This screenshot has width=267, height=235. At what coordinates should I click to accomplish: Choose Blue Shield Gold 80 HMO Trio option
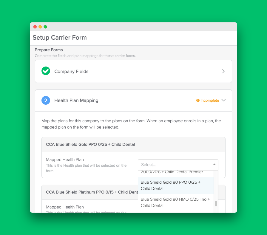click(x=176, y=202)
